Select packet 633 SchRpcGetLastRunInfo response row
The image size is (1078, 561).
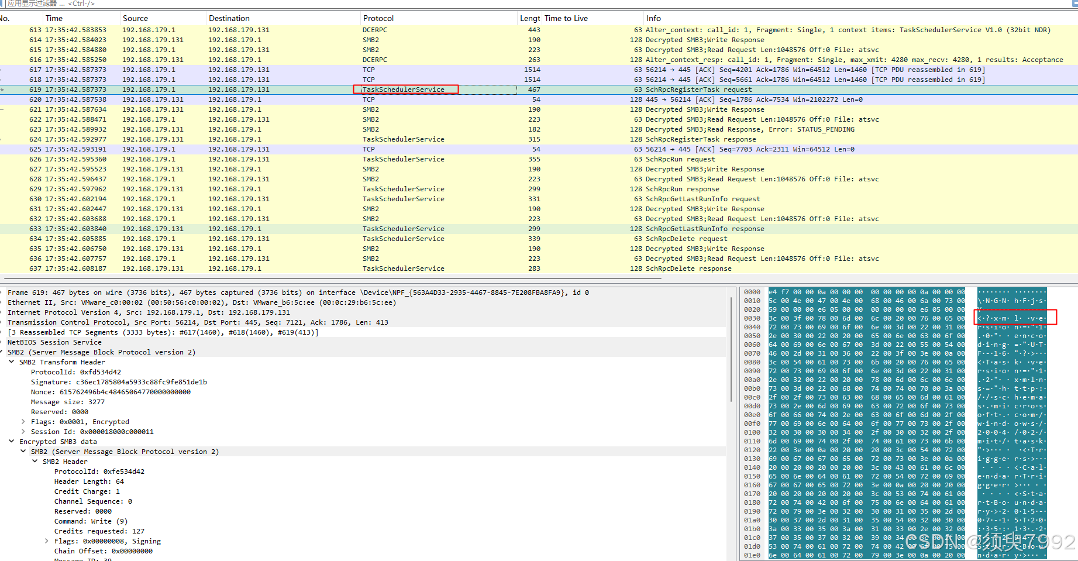pos(539,229)
